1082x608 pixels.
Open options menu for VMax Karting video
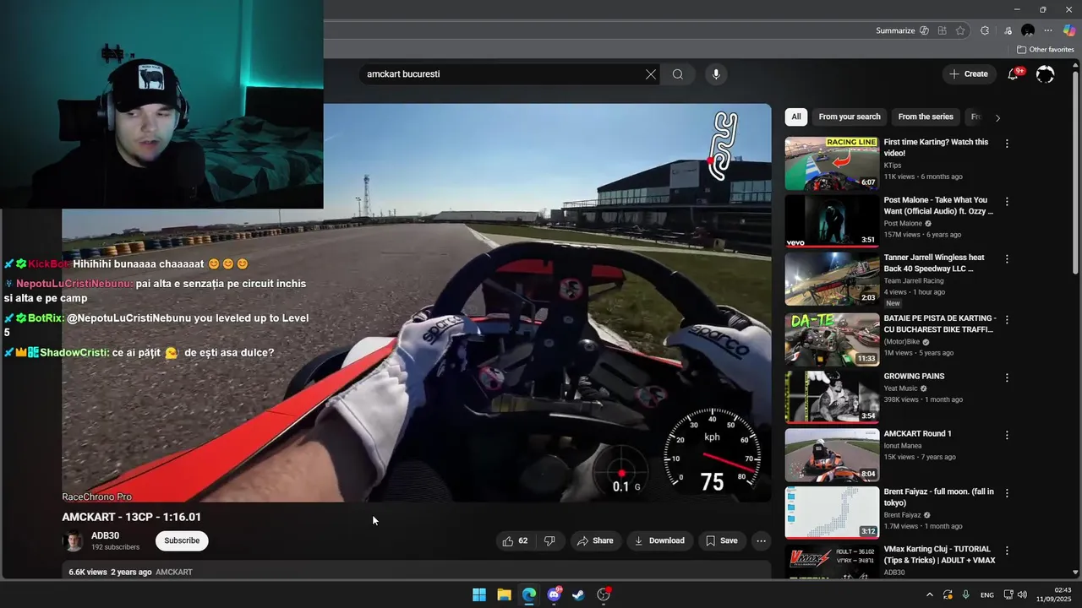[1007, 551]
